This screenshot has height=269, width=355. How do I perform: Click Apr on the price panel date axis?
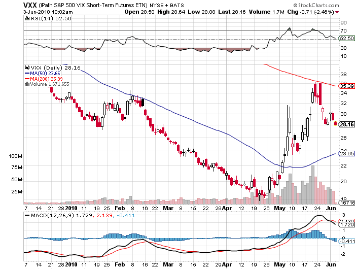227,208
